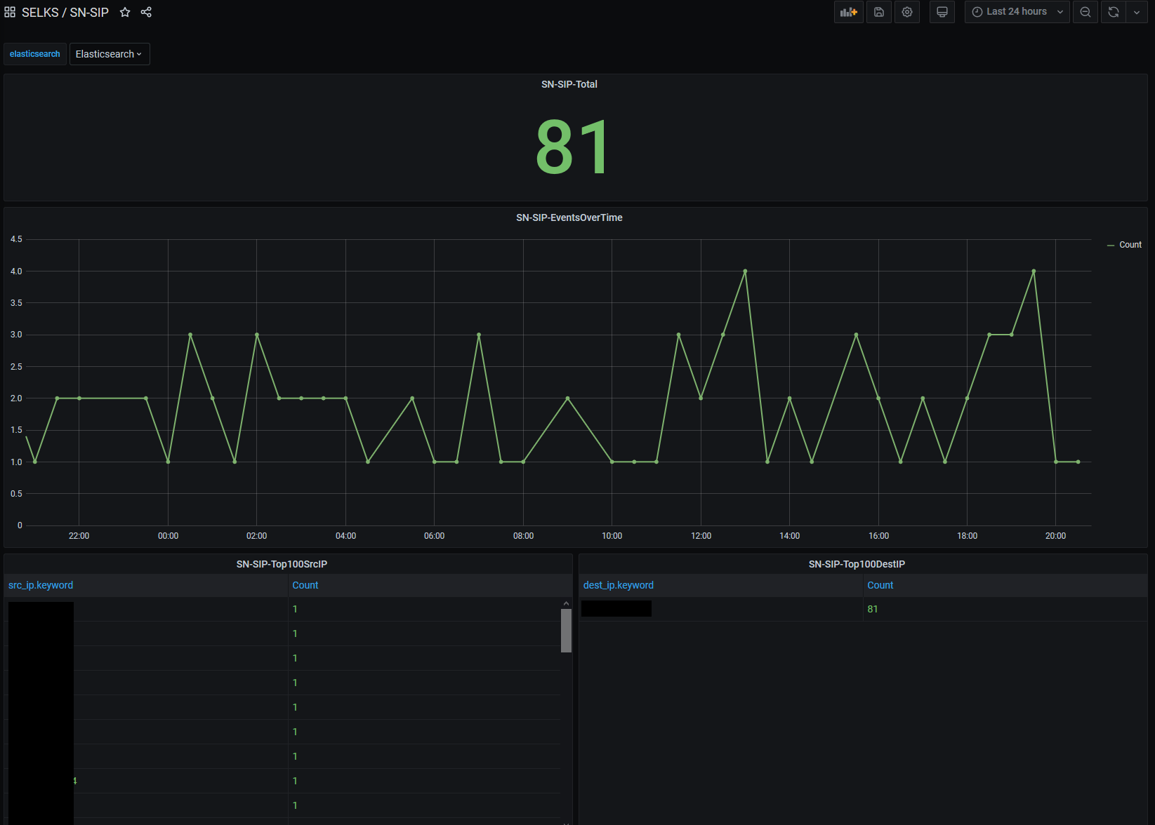Cycle view mode with monitor icon

942,12
